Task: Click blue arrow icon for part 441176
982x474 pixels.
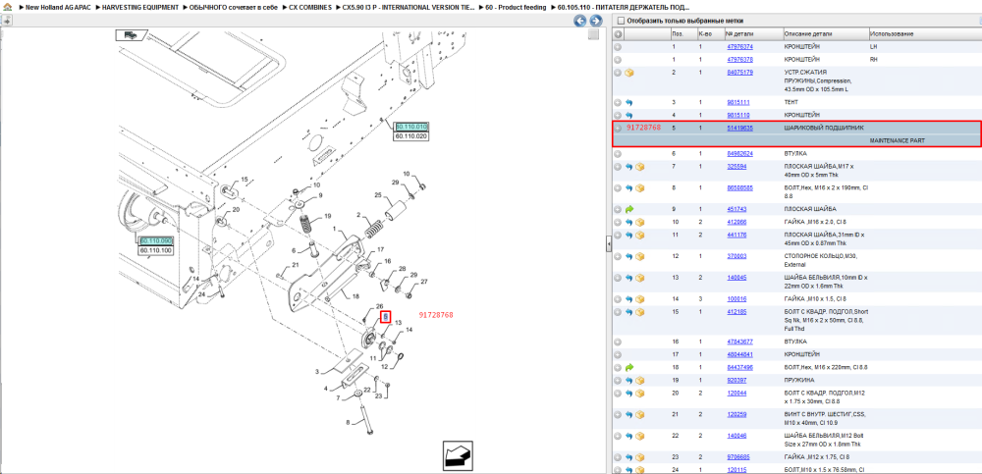Action: point(629,235)
